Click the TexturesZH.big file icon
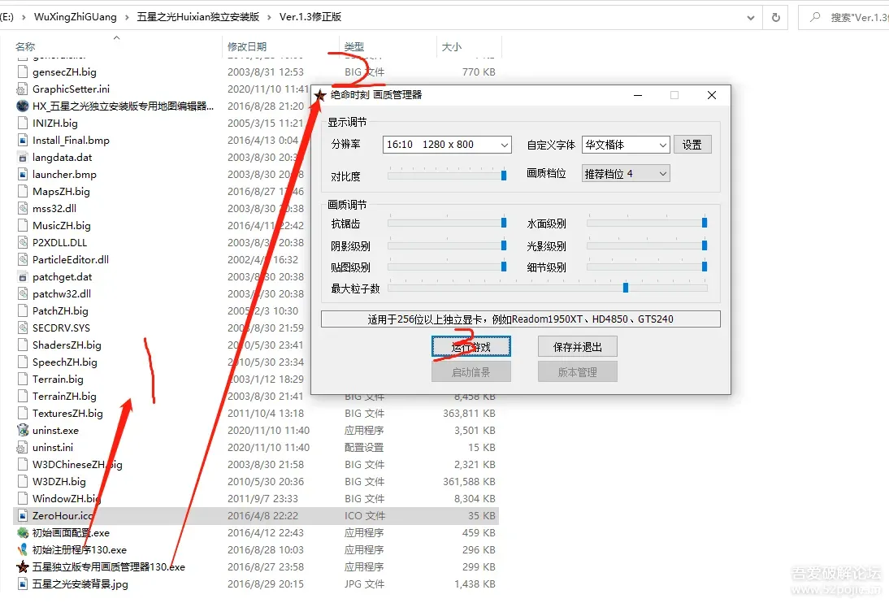 pyautogui.click(x=23, y=413)
